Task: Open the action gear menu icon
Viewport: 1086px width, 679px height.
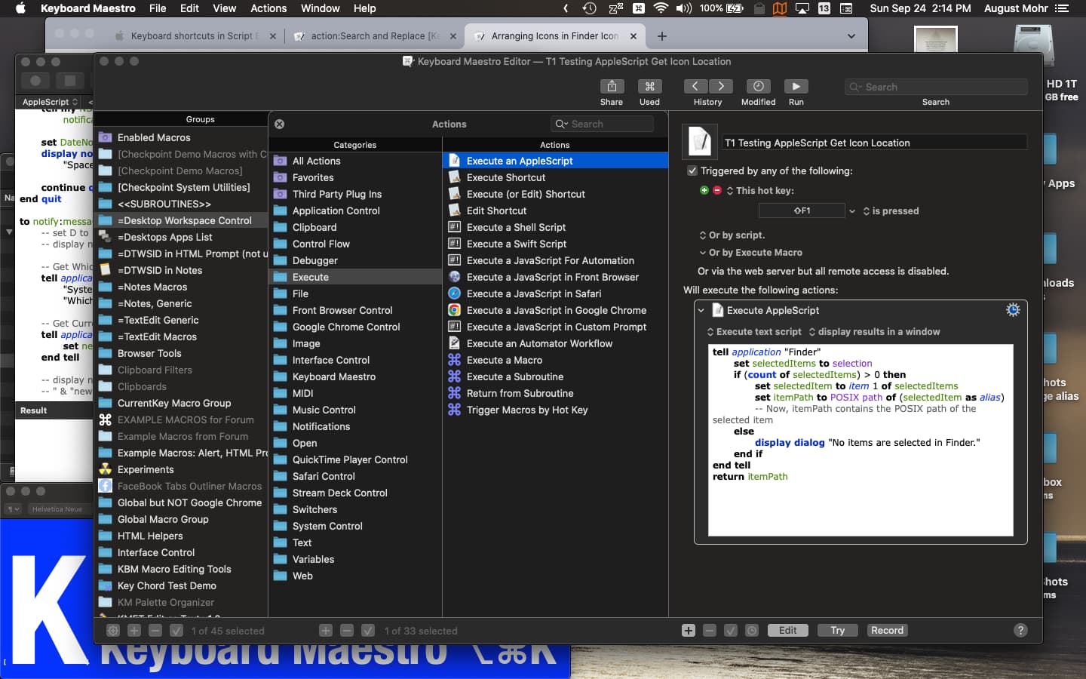Action: (x=1013, y=310)
